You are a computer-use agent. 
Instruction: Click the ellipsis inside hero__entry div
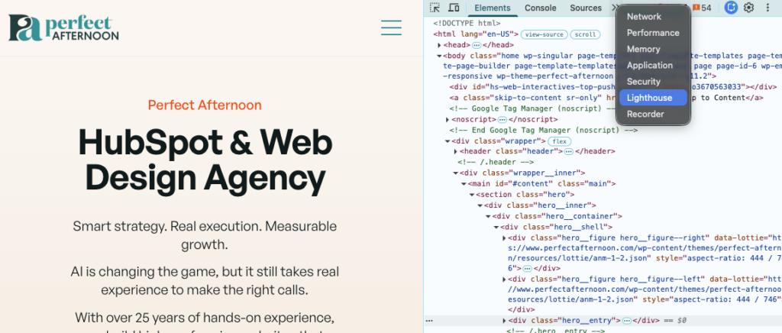[628, 321]
